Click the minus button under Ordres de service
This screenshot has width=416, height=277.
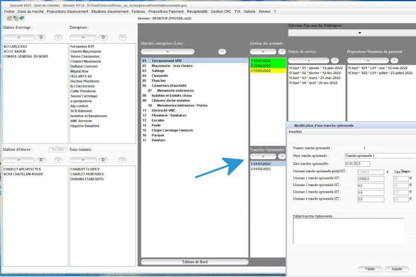335,60
